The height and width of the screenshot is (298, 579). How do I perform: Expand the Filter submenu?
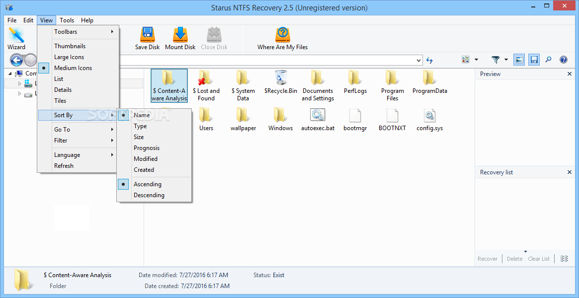(x=79, y=141)
